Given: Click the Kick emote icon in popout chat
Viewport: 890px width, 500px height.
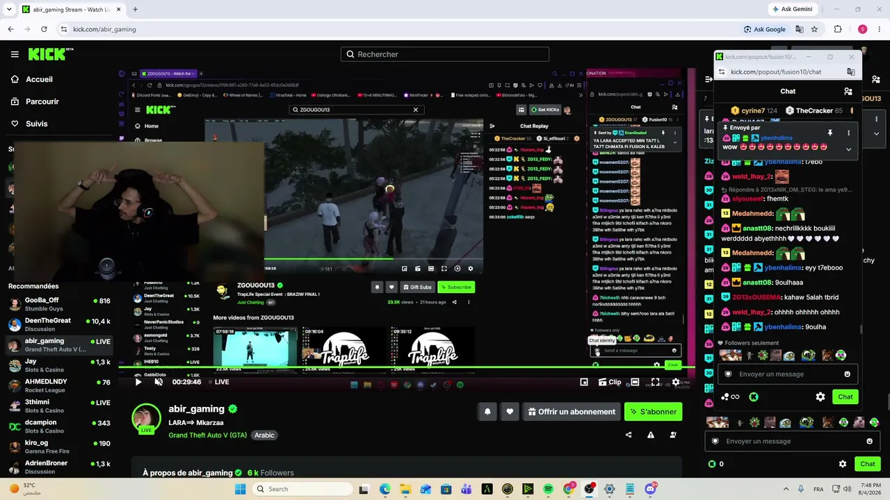Looking at the screenshot, I should (753, 397).
